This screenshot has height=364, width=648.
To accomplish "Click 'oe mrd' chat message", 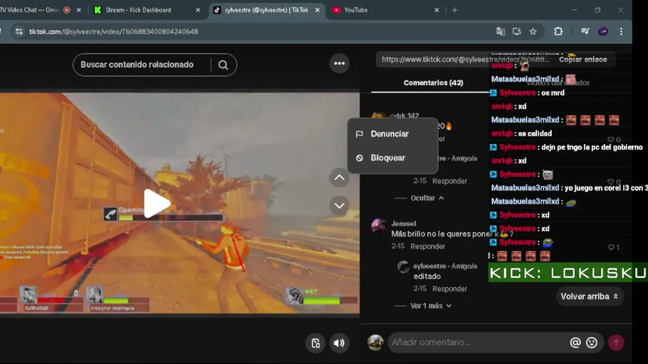I will [x=553, y=93].
